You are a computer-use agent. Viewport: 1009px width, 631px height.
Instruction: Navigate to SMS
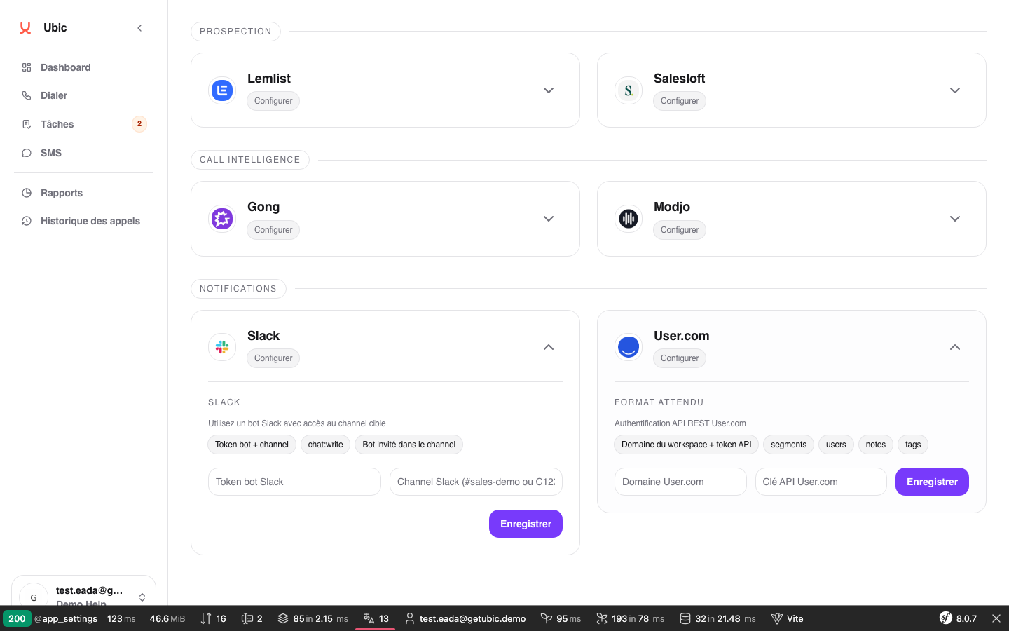[83, 153]
